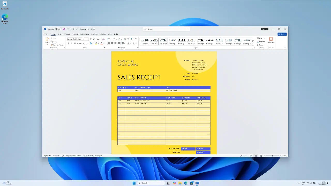This screenshot has width=331, height=186.
Task: Click the Share button
Action: pos(282,34)
